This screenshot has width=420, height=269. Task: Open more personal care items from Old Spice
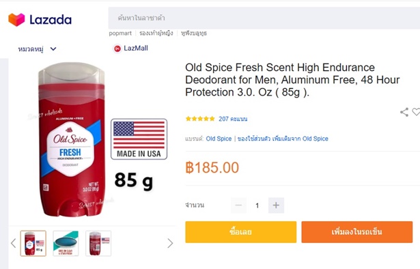[283, 139]
